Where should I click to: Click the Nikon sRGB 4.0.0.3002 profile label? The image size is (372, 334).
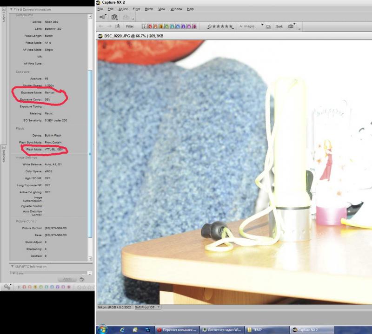114,307
